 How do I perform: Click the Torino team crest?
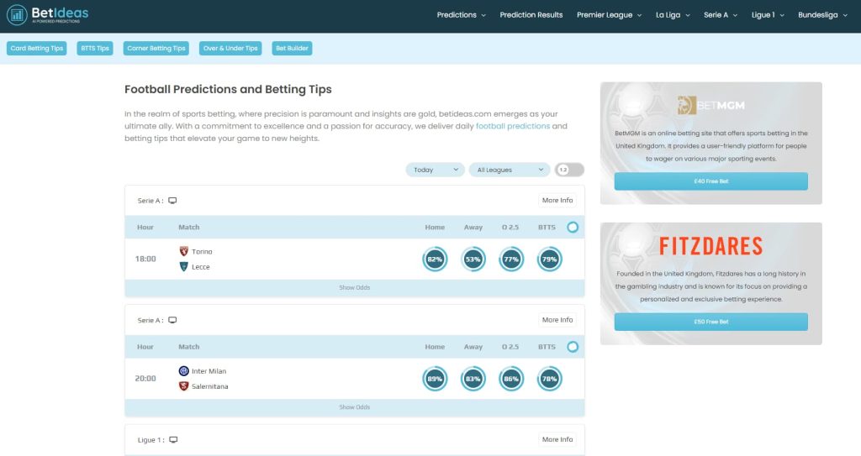[184, 251]
